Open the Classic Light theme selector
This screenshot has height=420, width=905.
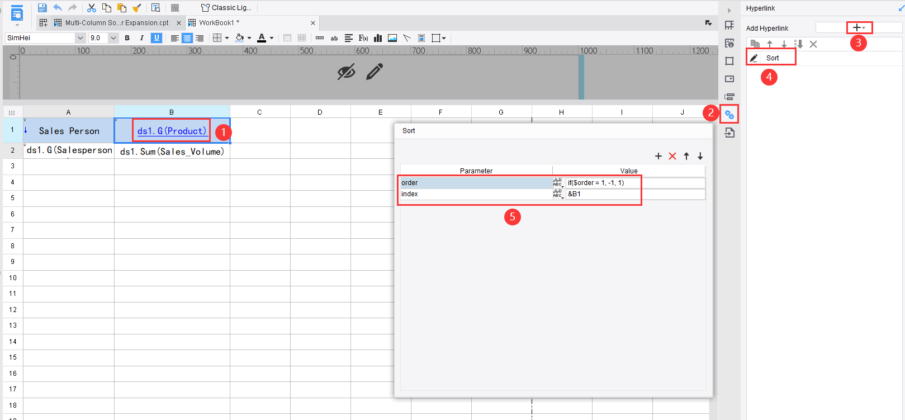[x=226, y=8]
